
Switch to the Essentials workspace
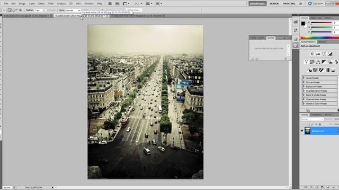pos(257,4)
